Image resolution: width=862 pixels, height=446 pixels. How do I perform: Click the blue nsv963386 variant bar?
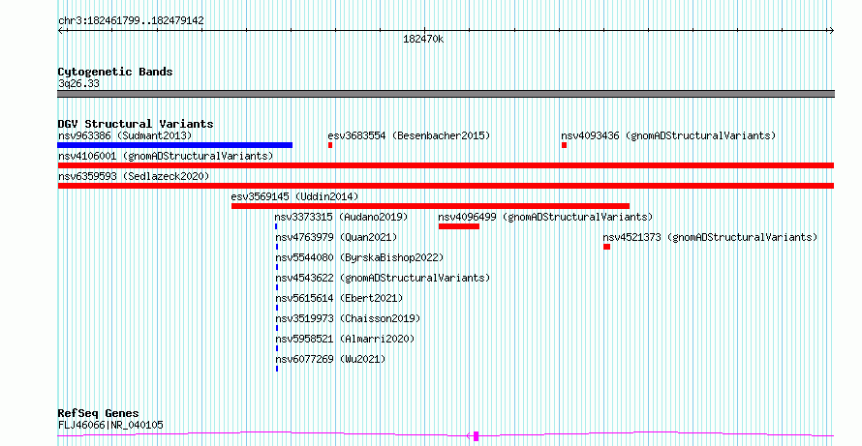click(x=174, y=145)
